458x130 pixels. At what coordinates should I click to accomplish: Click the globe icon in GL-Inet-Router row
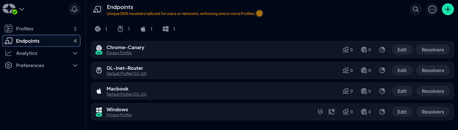(x=364, y=70)
